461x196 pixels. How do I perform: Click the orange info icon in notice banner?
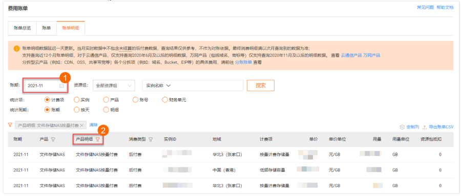(17, 48)
